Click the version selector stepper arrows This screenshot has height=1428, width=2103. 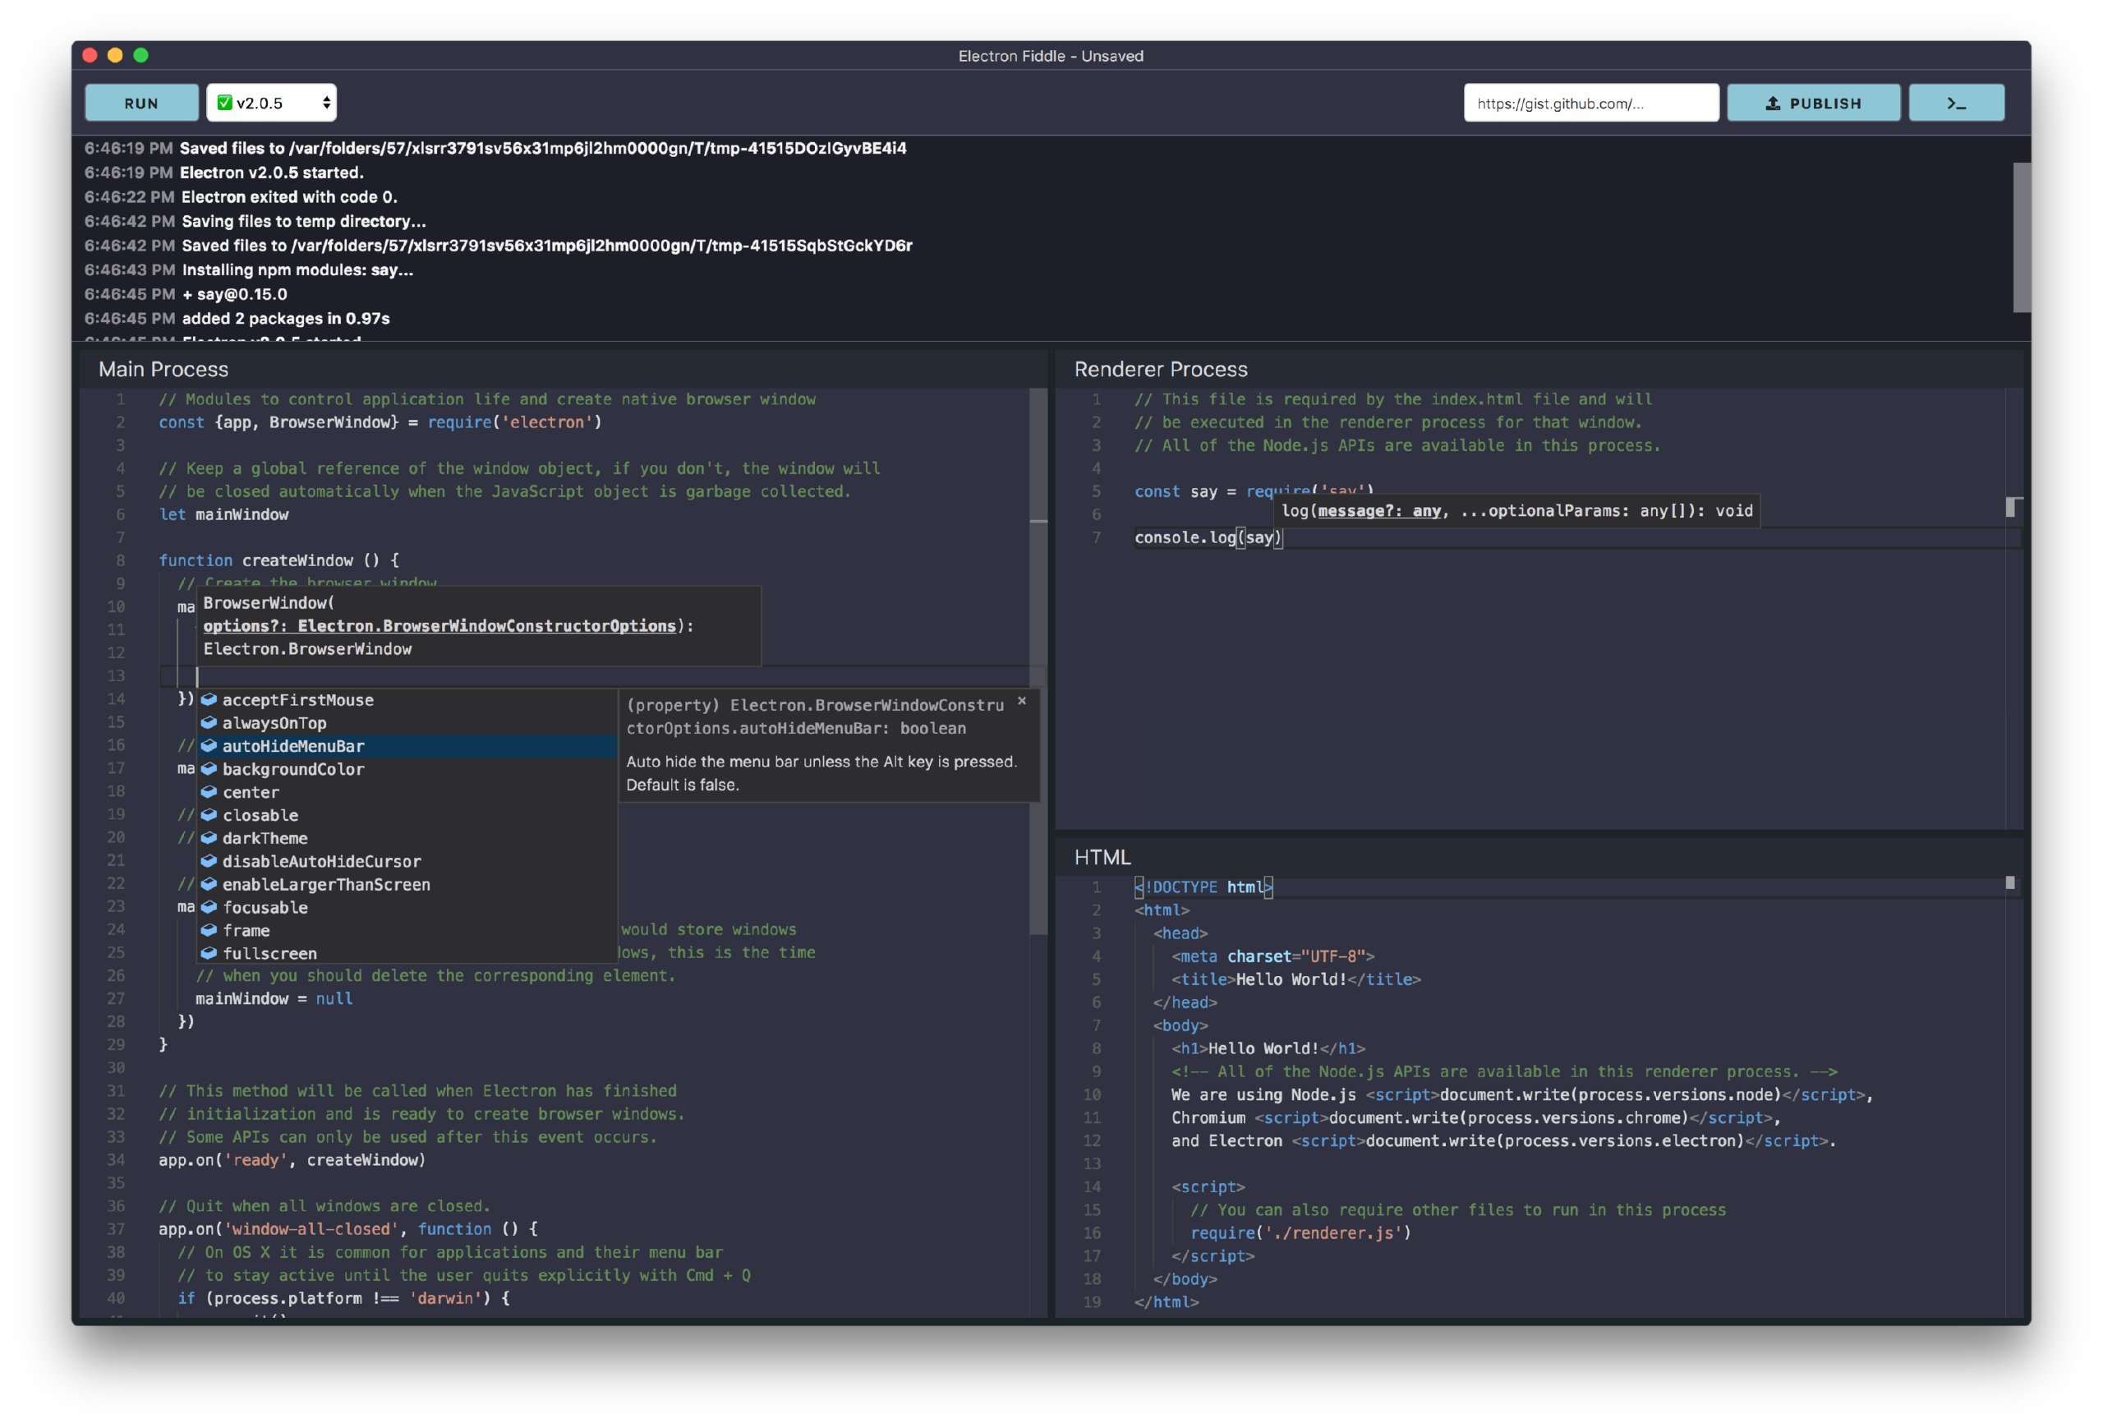tap(326, 104)
